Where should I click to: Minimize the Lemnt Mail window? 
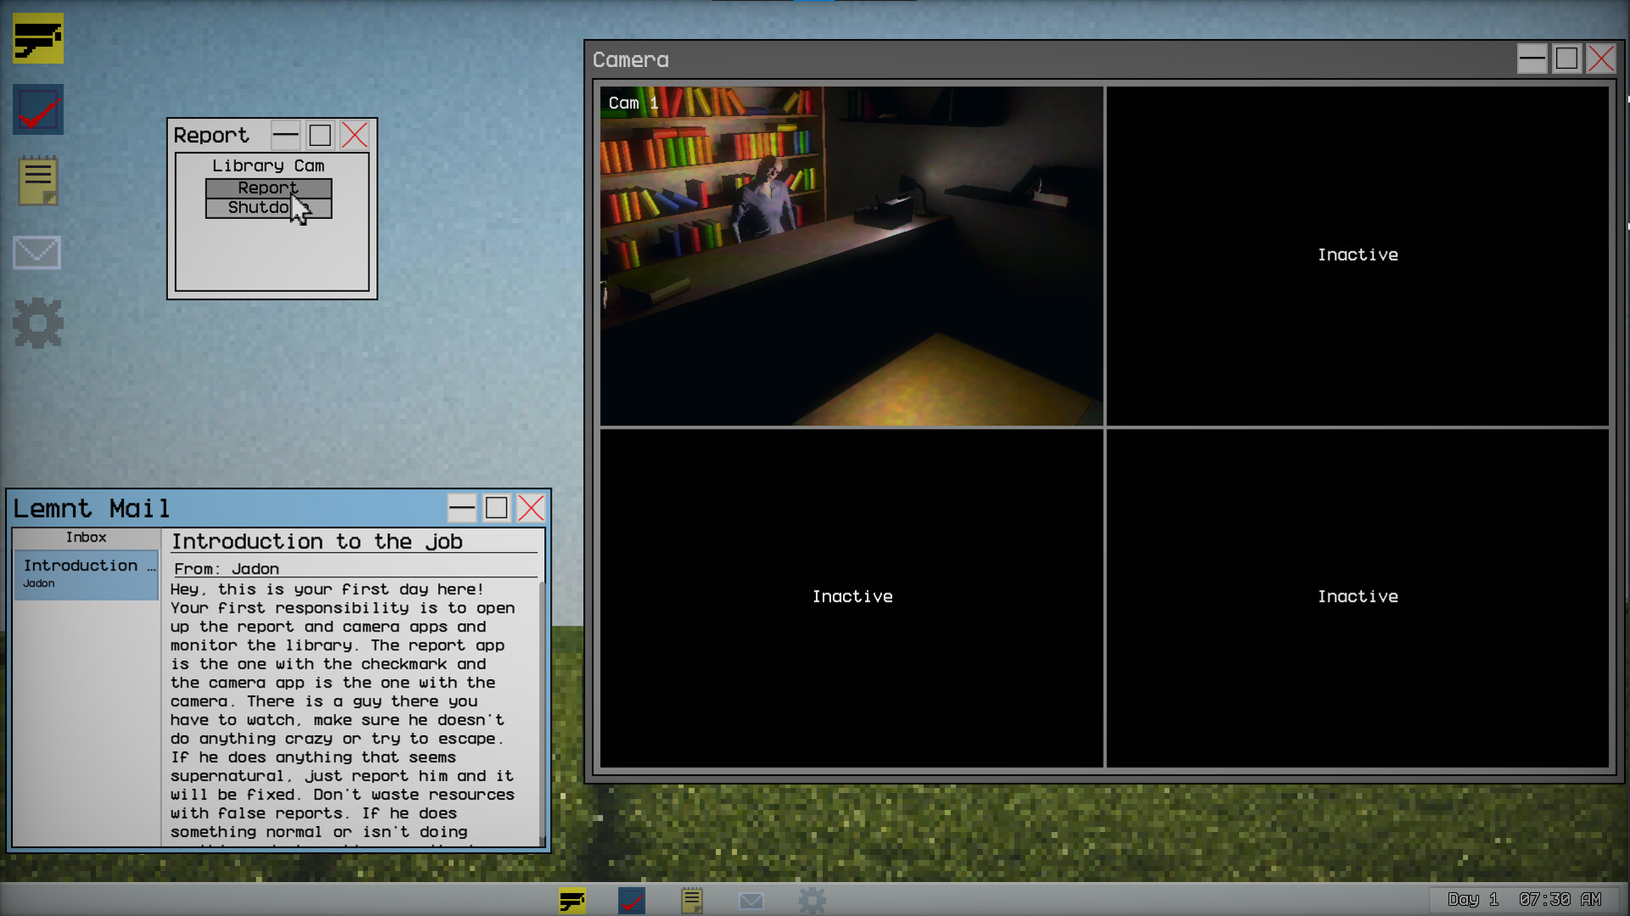(462, 509)
